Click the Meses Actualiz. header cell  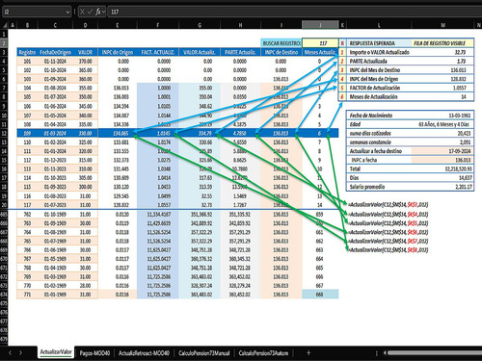320,52
